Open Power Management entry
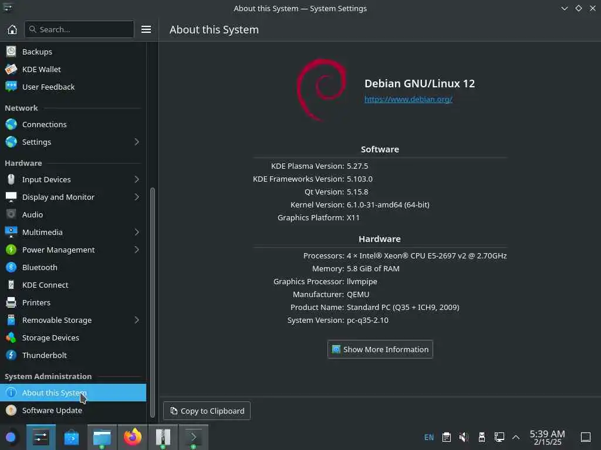This screenshot has height=450, width=601. pyautogui.click(x=73, y=250)
